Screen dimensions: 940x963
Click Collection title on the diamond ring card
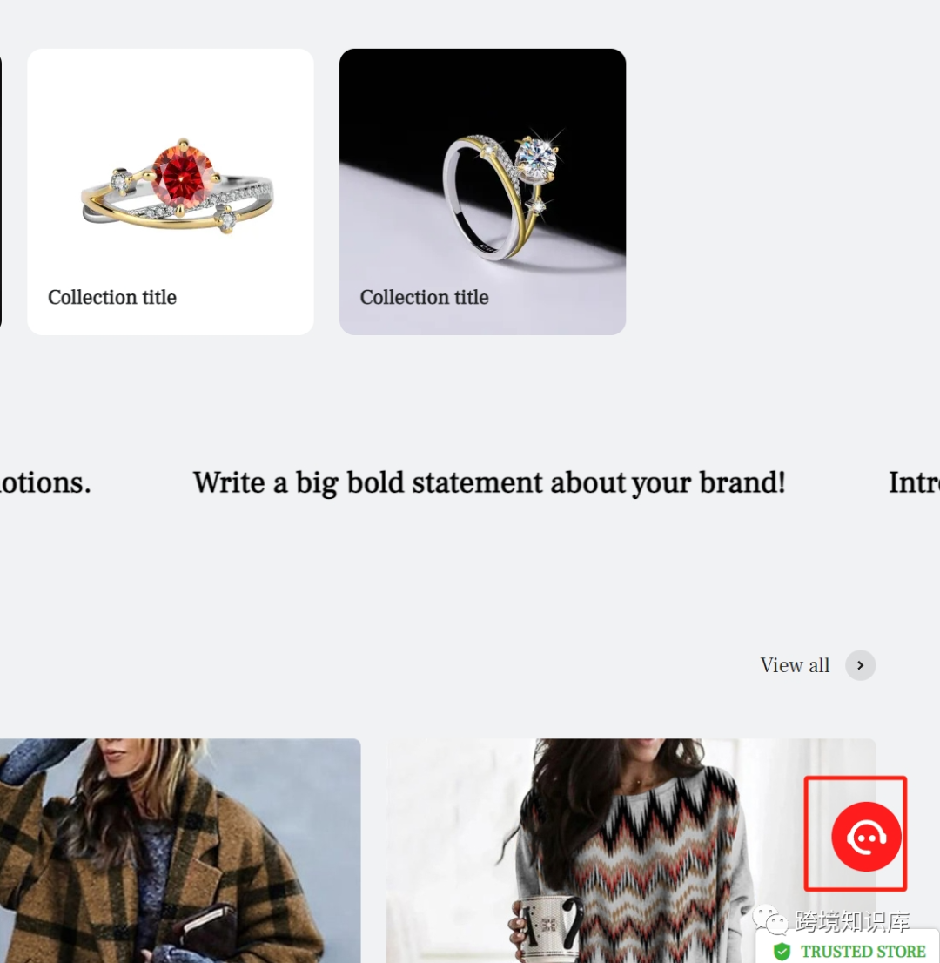[424, 297]
